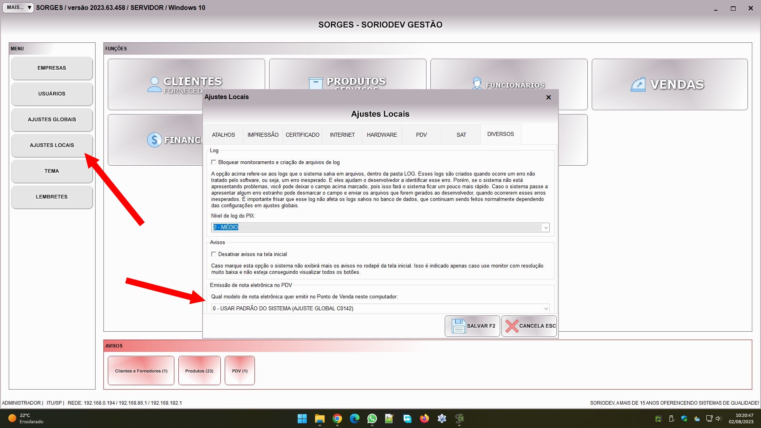Viewport: 761px width, 428px height.
Task: Click the USB eject tray icon
Action: tap(671, 418)
